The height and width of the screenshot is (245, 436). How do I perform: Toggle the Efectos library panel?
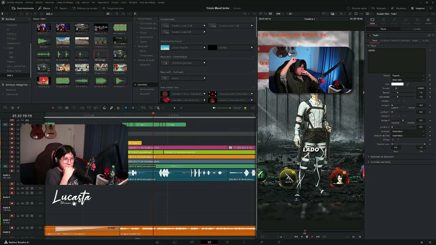click(x=44, y=8)
